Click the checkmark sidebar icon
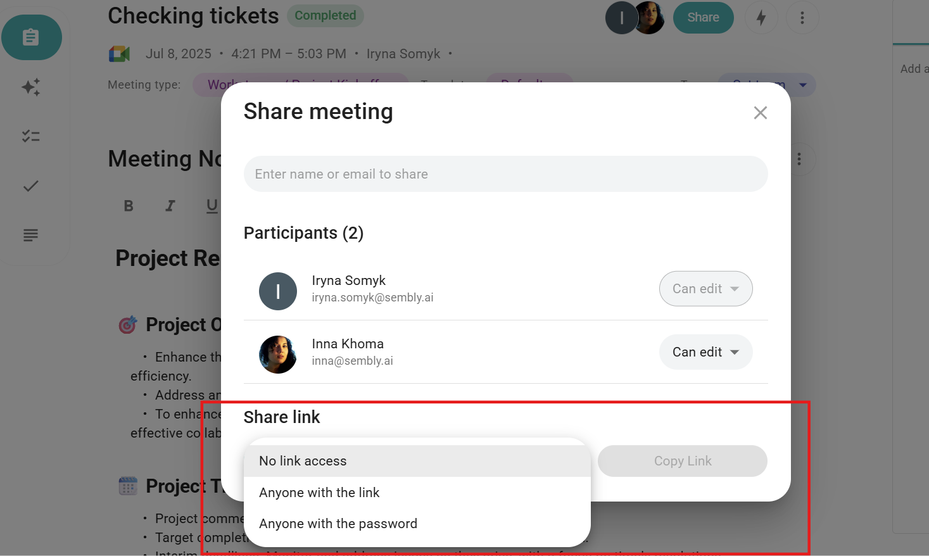The image size is (929, 556). point(31,186)
